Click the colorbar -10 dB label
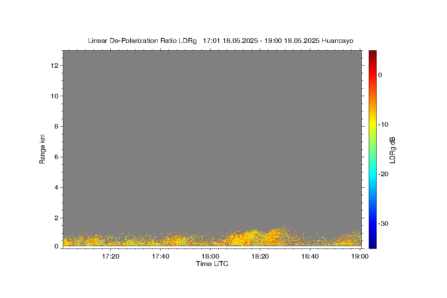 coord(384,124)
